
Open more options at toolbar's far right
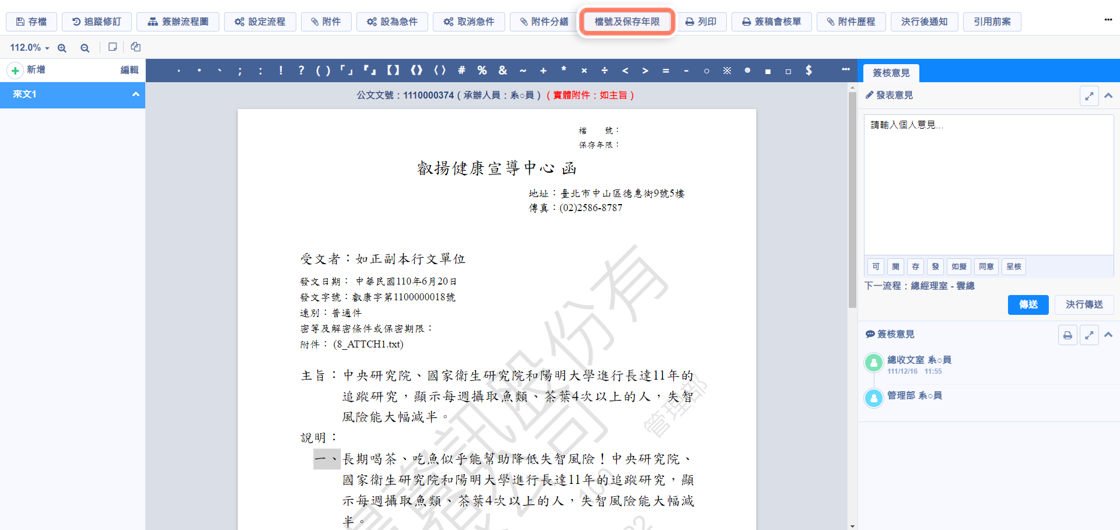tap(1108, 20)
